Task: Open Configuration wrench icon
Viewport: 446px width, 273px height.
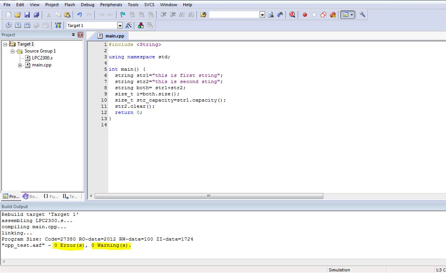Action: (362, 15)
